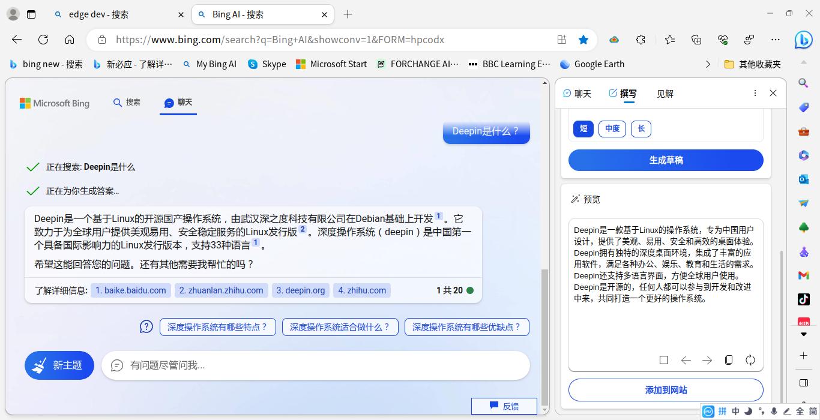Image resolution: width=820 pixels, height=420 pixels.
Task: Open the Google Earth bookmark
Action: coord(592,64)
